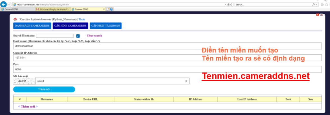The width and height of the screenshot is (330, 115).
Task: Click the Search Hostname text box
Action: (x=54, y=36)
